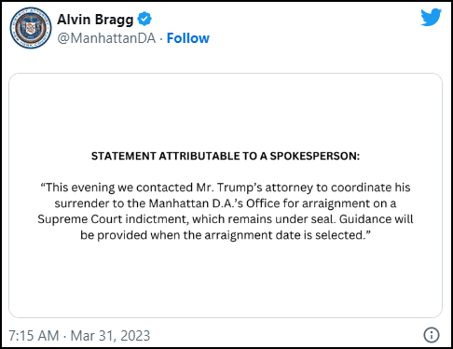The image size is (453, 349).
Task: Open Alvin Bragg's profile from display name
Action: pos(95,20)
